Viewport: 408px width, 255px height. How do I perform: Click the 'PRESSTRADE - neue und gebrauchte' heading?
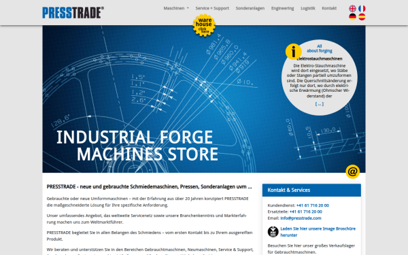pyautogui.click(x=149, y=186)
